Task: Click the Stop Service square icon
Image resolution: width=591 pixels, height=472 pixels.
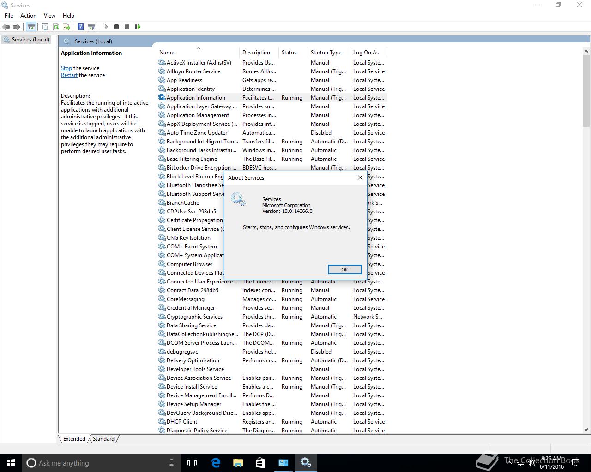Action: click(x=116, y=27)
